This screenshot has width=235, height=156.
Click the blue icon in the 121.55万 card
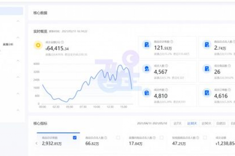[x=147, y=45]
